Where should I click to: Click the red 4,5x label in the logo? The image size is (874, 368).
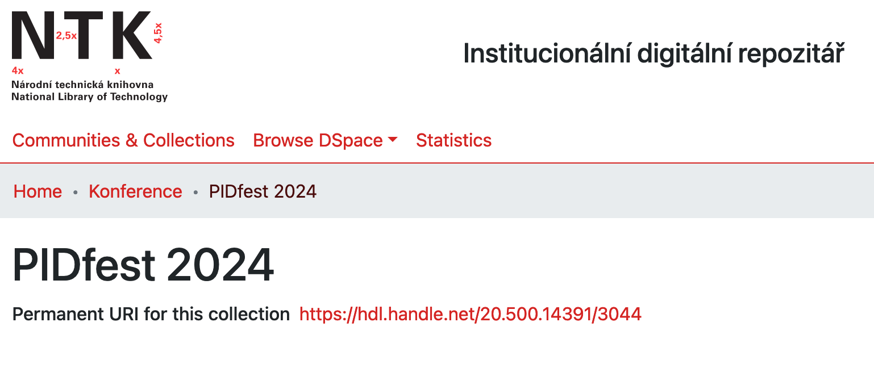(158, 33)
